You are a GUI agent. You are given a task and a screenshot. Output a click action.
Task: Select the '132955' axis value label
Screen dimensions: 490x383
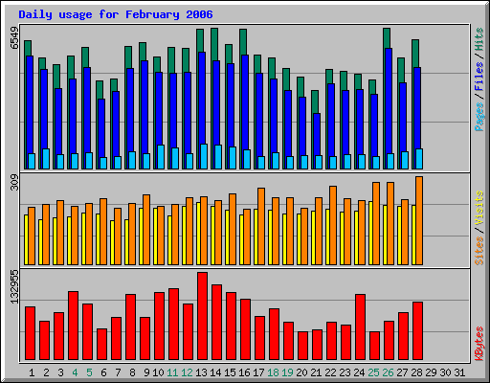pos(14,286)
